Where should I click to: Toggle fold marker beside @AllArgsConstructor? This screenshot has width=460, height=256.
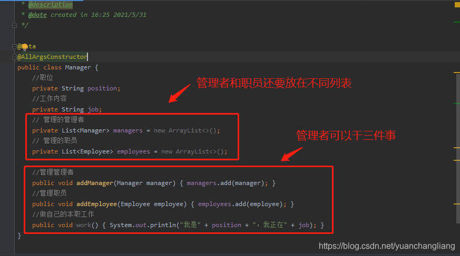tap(14, 57)
